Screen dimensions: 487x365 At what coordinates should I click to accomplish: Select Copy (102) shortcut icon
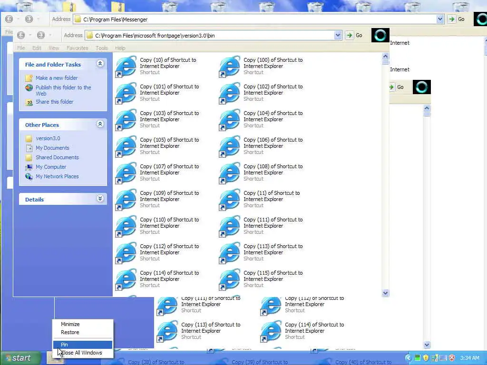tap(230, 93)
